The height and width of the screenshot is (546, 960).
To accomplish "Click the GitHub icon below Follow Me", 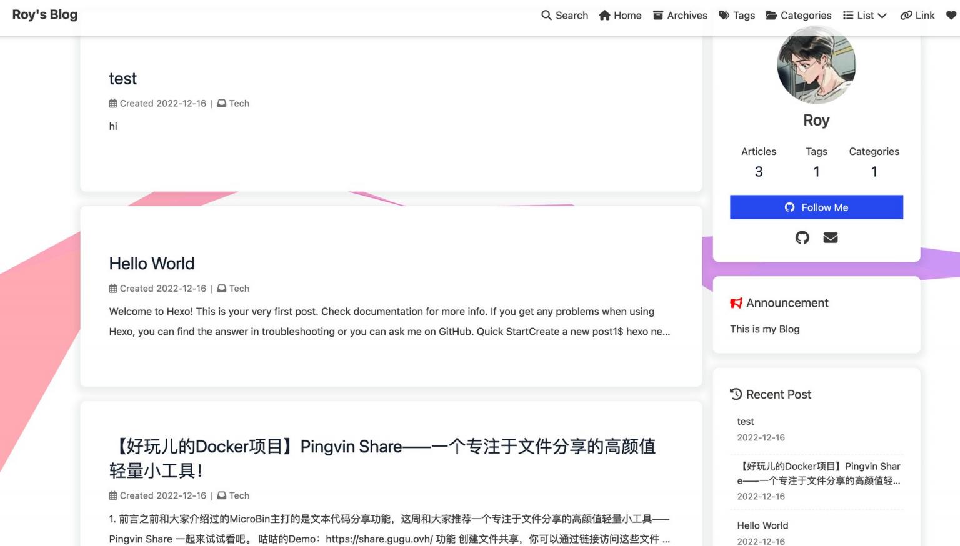I will (802, 237).
